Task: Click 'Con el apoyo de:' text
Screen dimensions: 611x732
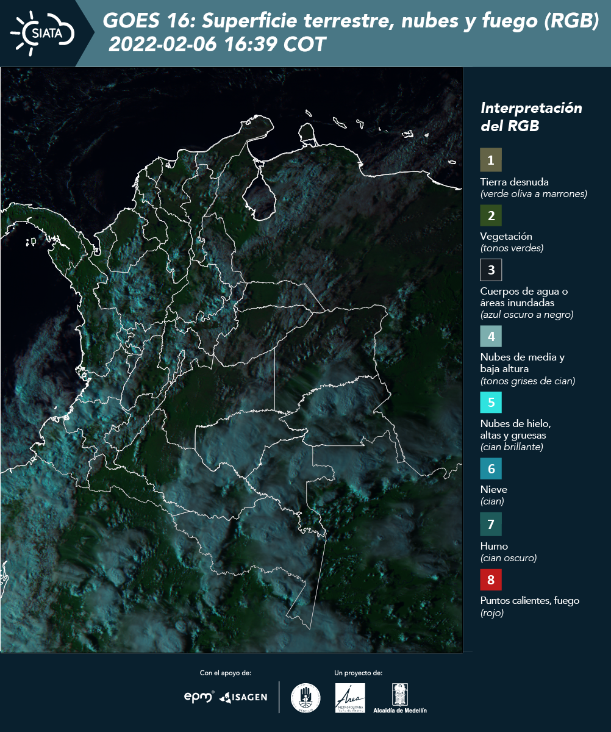Action: coord(226,673)
